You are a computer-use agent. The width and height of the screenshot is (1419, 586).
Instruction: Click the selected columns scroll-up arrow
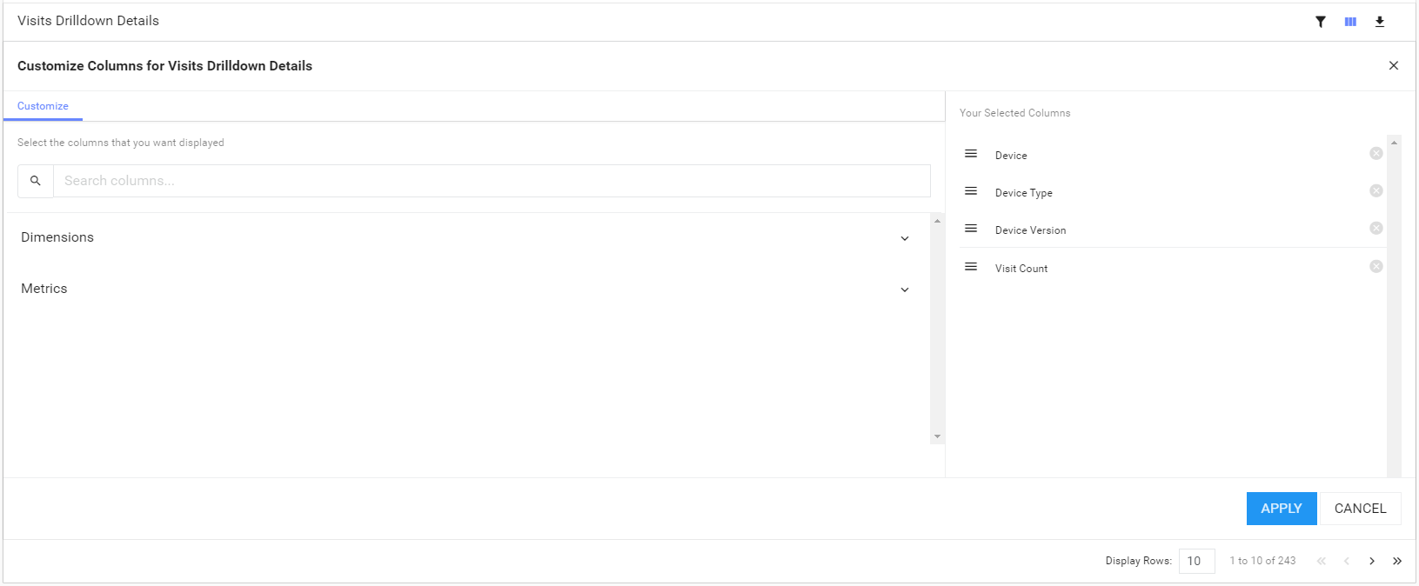(x=1394, y=143)
